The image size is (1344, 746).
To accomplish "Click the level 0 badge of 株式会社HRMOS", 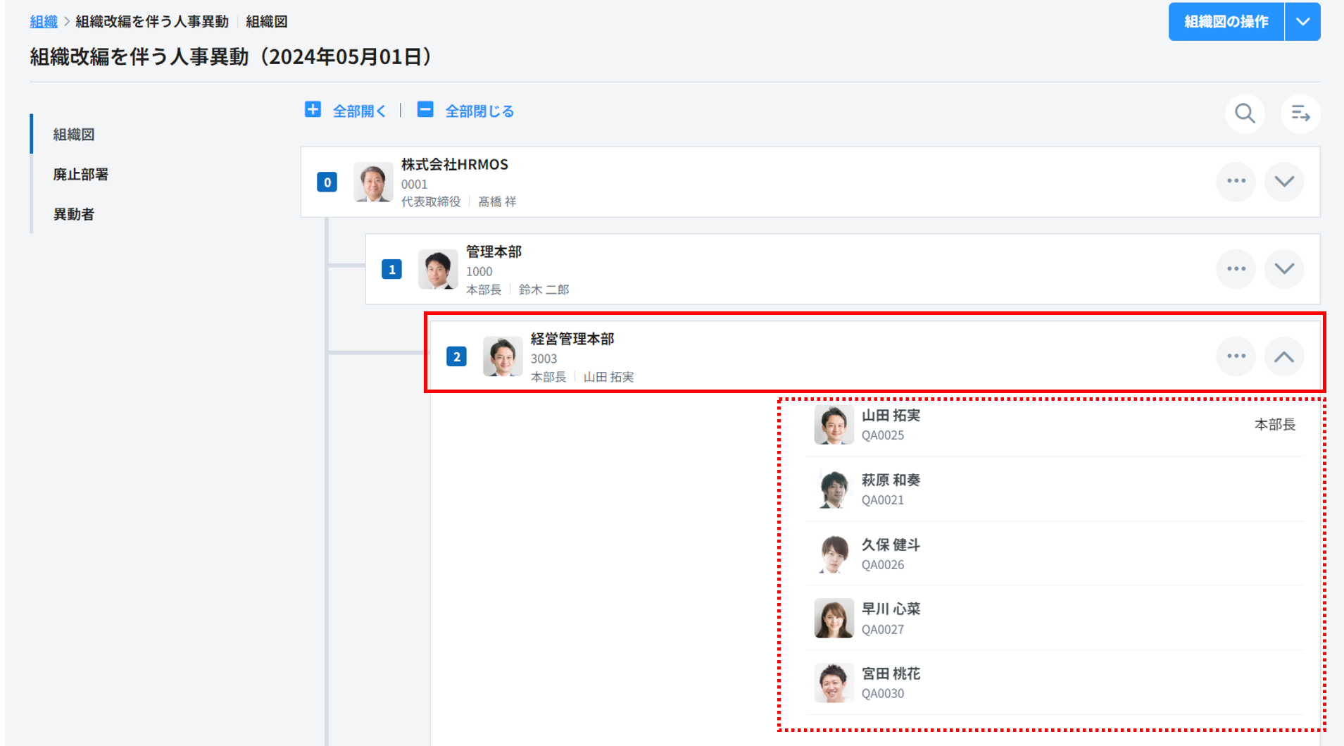I will (x=327, y=182).
